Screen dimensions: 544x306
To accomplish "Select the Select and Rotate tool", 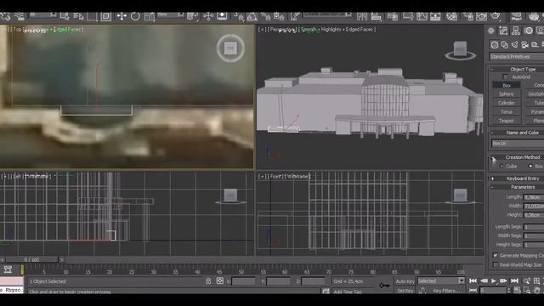I will coord(135,16).
